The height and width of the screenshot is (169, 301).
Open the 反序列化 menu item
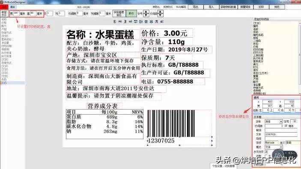point(168,7)
